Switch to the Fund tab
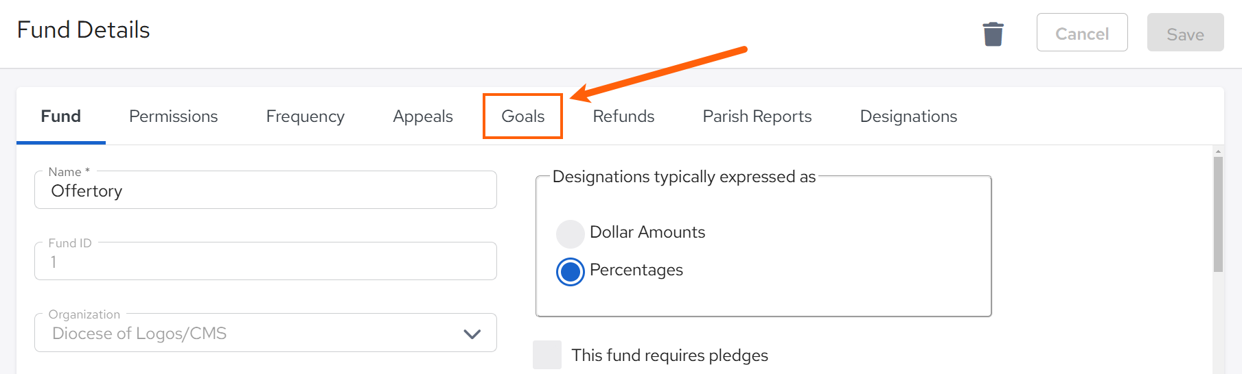1242x374 pixels. (x=61, y=116)
